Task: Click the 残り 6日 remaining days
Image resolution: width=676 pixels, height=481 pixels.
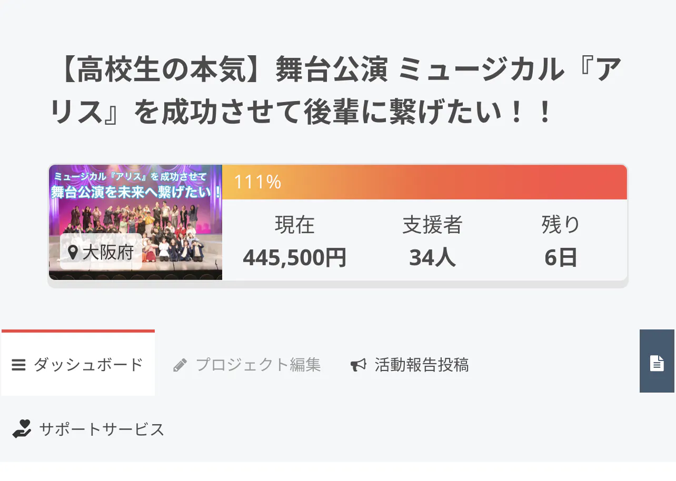Action: click(x=561, y=258)
